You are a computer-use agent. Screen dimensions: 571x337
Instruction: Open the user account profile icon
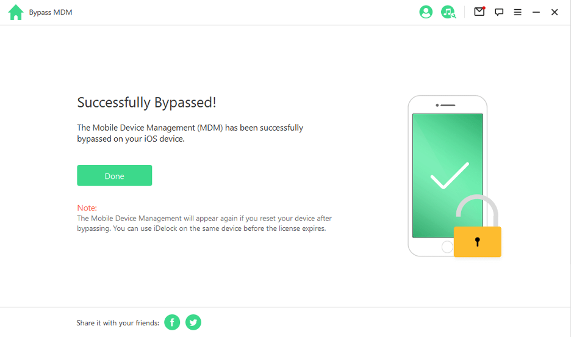tap(426, 12)
